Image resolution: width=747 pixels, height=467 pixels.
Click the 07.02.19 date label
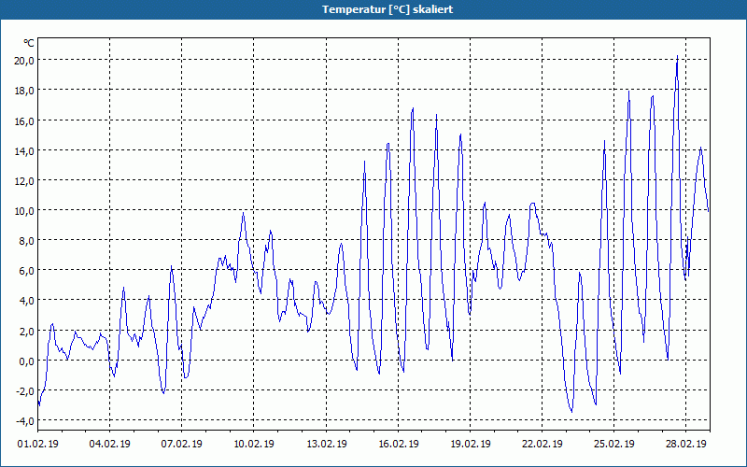click(182, 444)
